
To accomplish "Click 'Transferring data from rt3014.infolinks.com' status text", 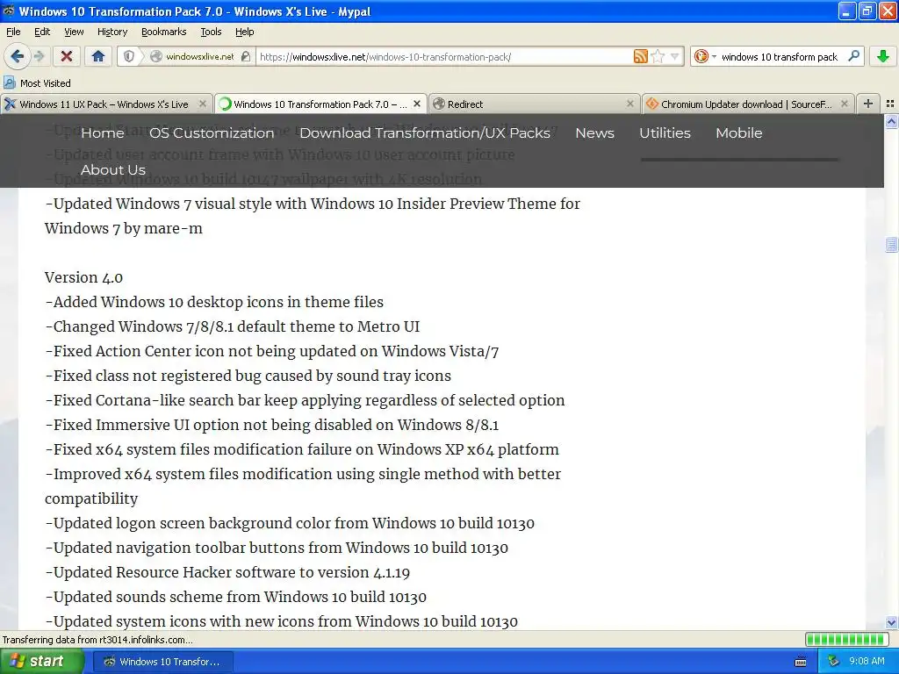I will [97, 640].
